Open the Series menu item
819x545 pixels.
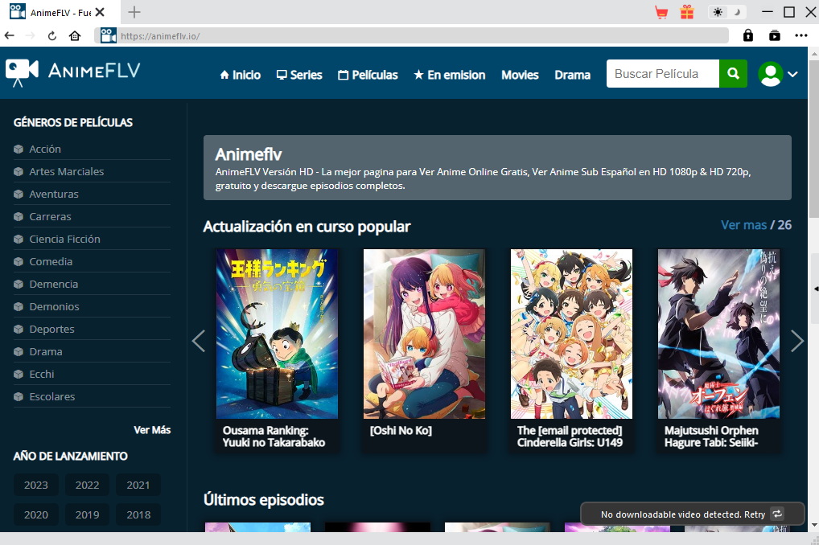click(298, 75)
